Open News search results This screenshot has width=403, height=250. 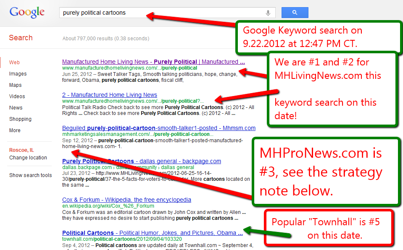tap(16, 108)
